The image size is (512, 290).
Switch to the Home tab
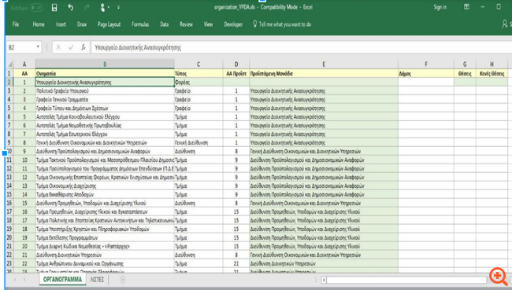(x=39, y=24)
